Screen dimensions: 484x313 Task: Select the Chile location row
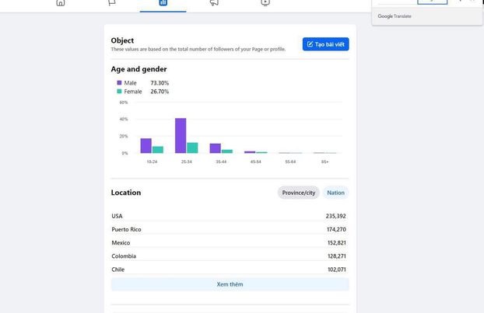coord(230,269)
